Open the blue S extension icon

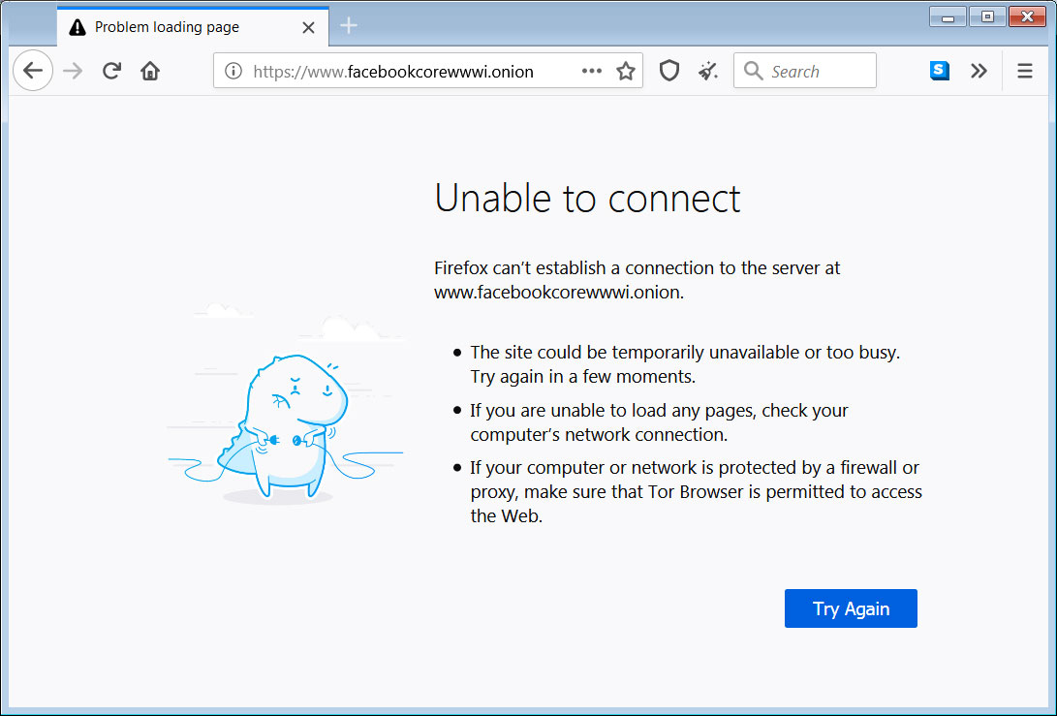[x=939, y=71]
